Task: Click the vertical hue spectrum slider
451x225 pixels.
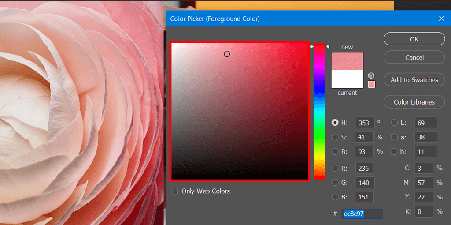Action: [319, 112]
